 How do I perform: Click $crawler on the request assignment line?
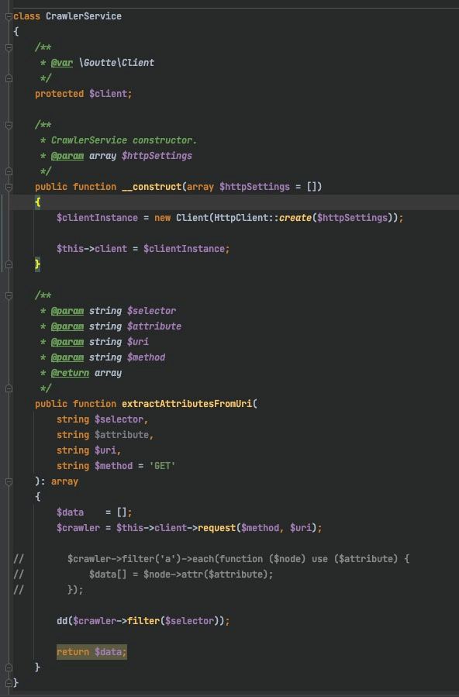[78, 528]
